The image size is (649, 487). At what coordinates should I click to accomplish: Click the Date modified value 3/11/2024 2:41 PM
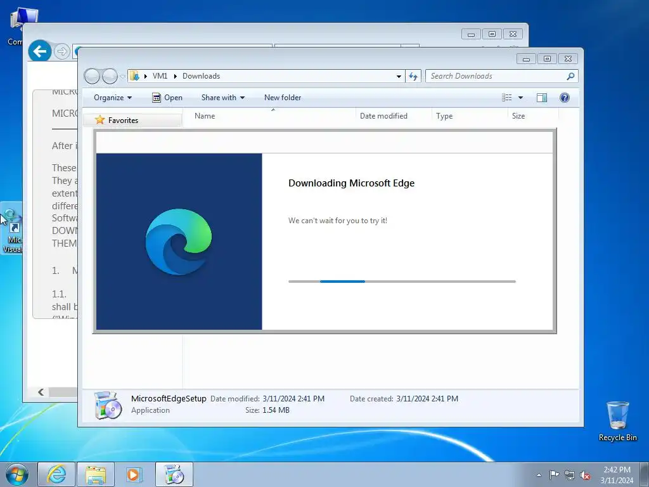293,399
